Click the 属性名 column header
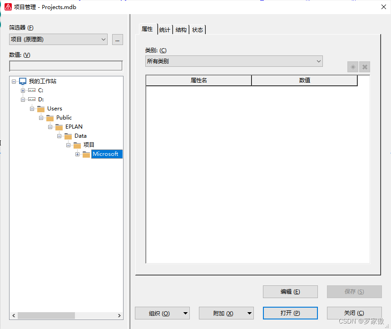Viewport: 391px width, 329px height. [x=198, y=80]
